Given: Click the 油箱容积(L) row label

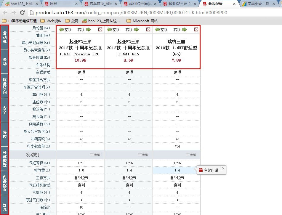Looking at the screenshot, I should [x=41, y=139].
